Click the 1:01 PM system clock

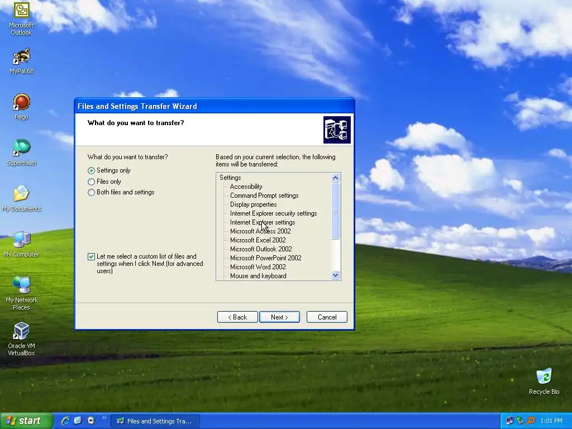(551, 421)
